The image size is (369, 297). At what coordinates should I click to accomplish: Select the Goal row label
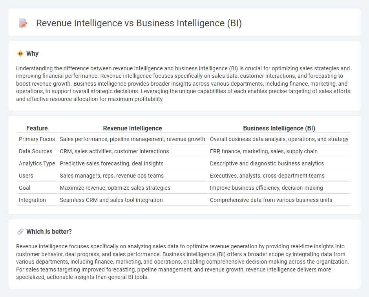pyautogui.click(x=24, y=188)
